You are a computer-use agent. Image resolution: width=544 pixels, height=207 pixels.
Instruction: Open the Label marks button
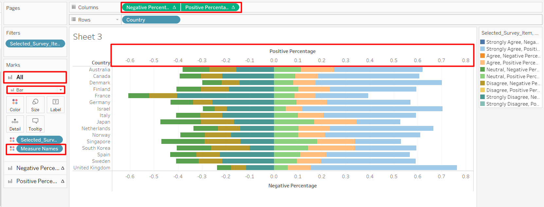click(56, 105)
